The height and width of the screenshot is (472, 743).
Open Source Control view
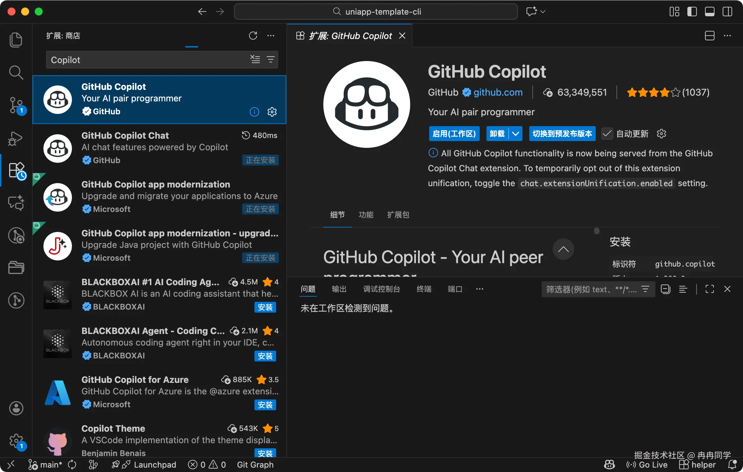point(16,105)
